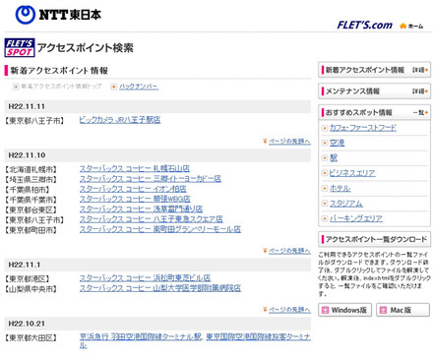
Task: Click the H22.10.21 date heading
Action: [x=27, y=324]
